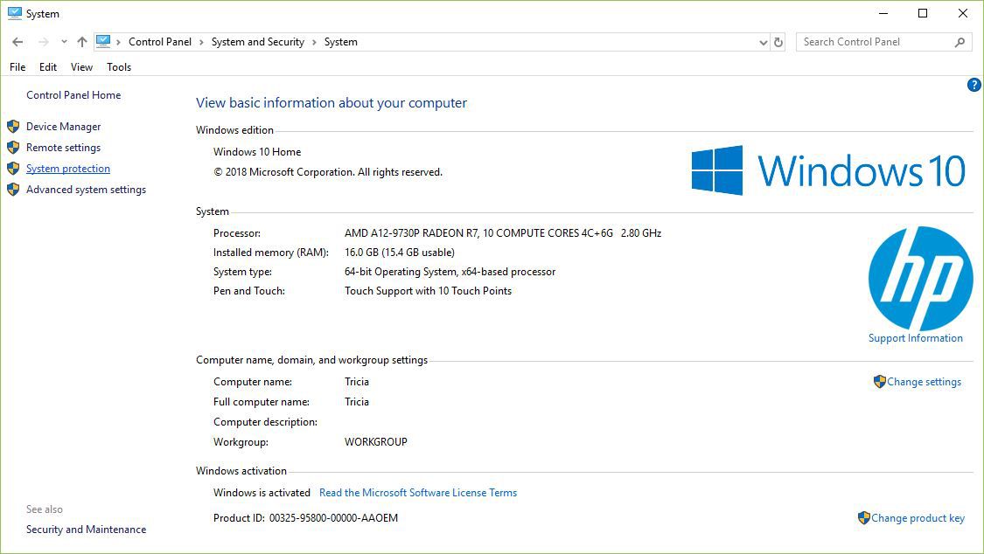This screenshot has height=554, width=984.
Task: Click the WORKGROUP value
Action: (376, 442)
